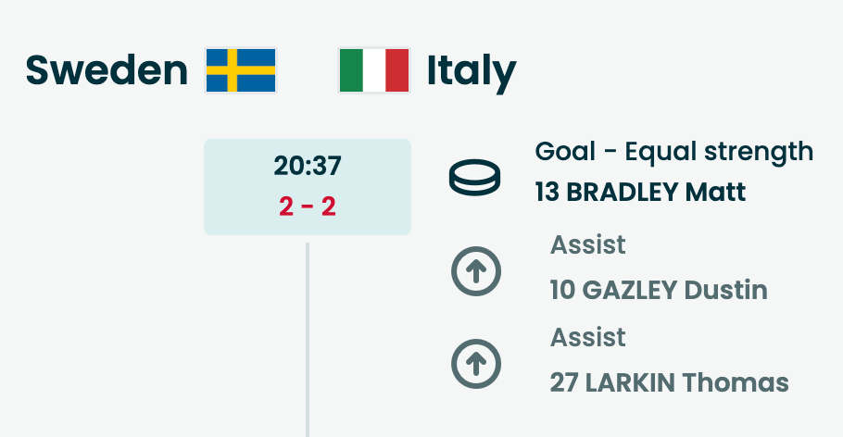This screenshot has height=437, width=843.
Task: Click the assist arrow icon beside GAZLEY
Action: pos(475,270)
